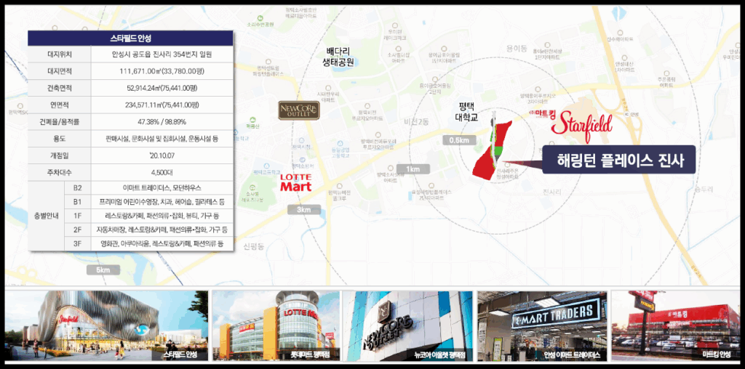
Task: Click the LOTTE Mart logo on the map
Action: tap(296, 182)
